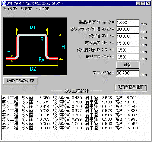Image resolution: width=152 pixels, height=142 pixels.
Task: Select the 第 8工程 row in results list
Action: pos(70,128)
